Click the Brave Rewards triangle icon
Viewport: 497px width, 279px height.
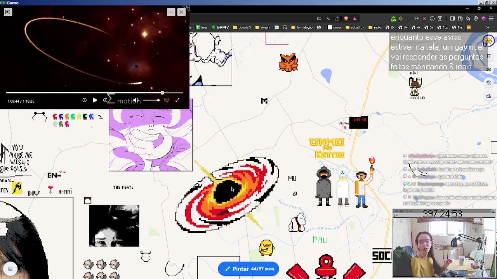[x=355, y=18]
